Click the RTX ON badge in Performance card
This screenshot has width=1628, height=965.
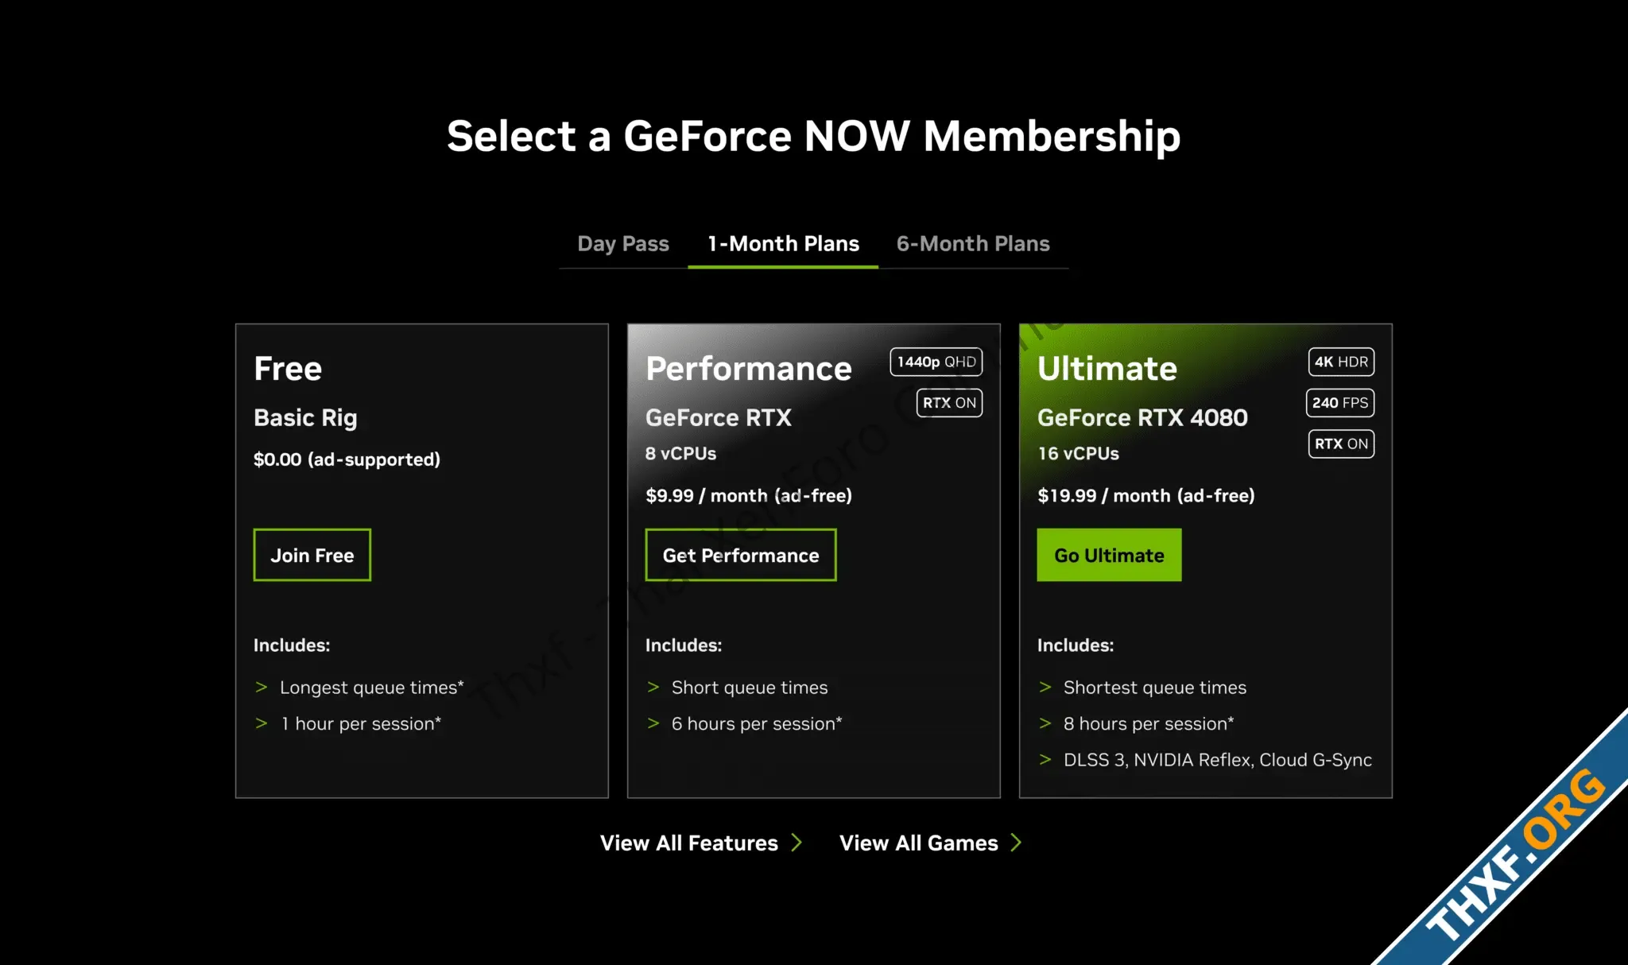tap(949, 402)
